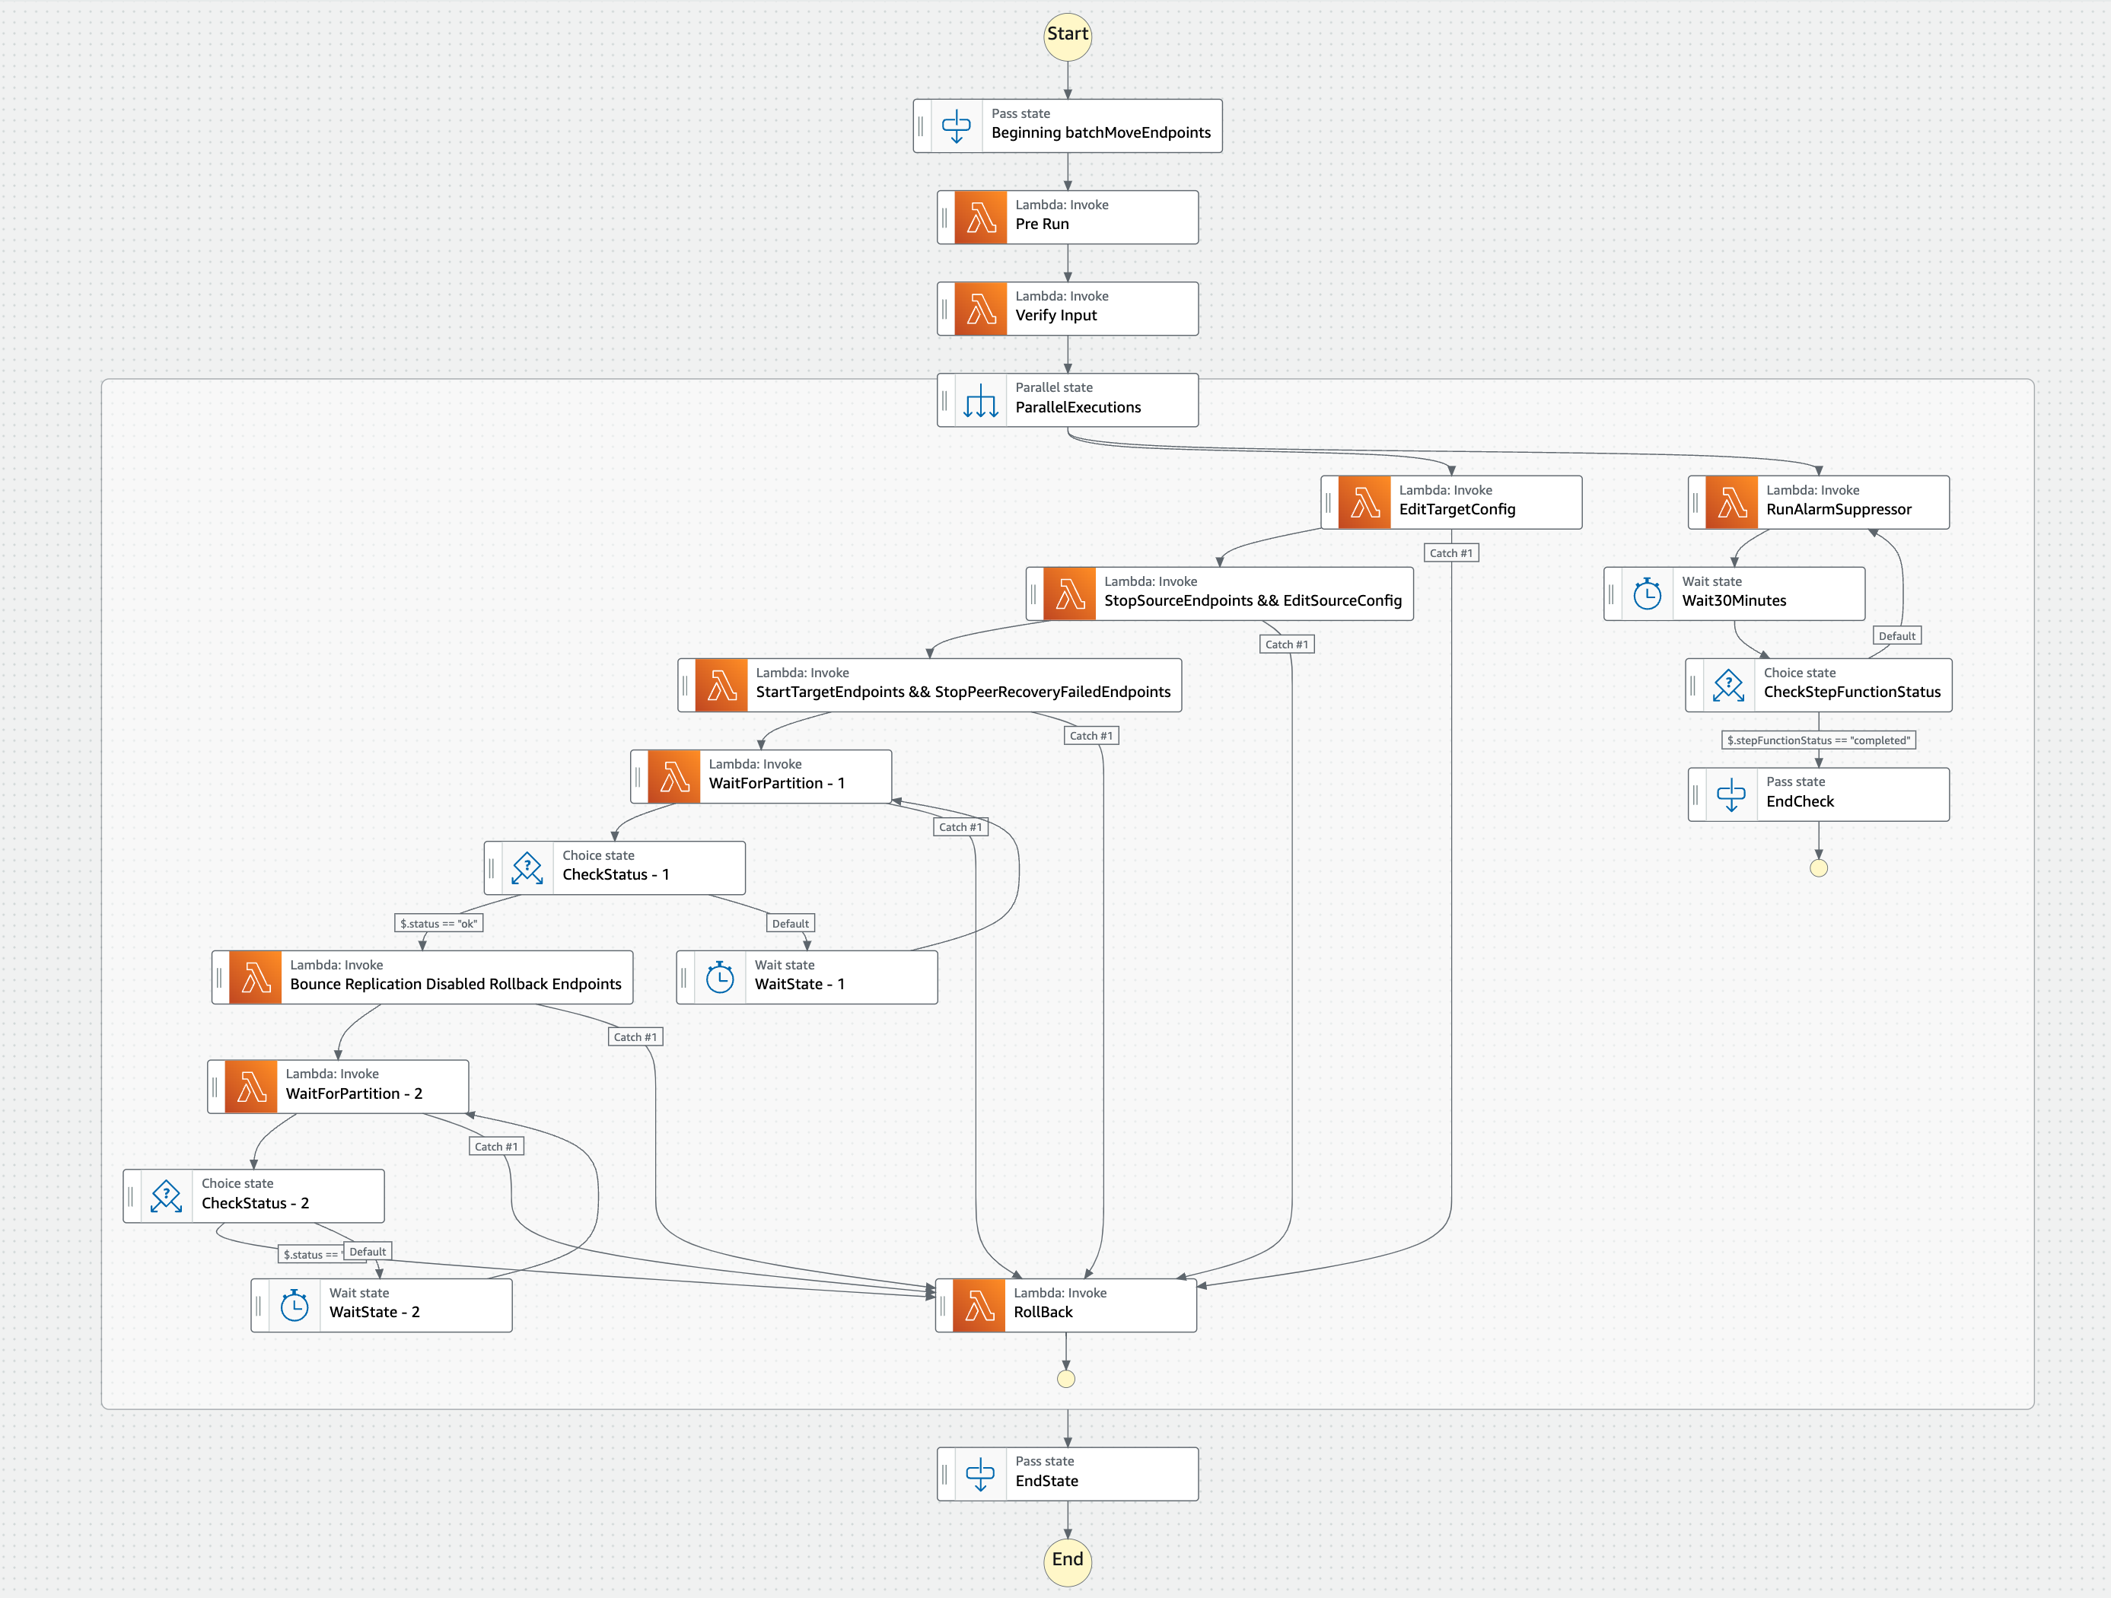The width and height of the screenshot is (2111, 1598).
Task: Click the Parallel state icon of ParallelExecutions
Action: 981,401
